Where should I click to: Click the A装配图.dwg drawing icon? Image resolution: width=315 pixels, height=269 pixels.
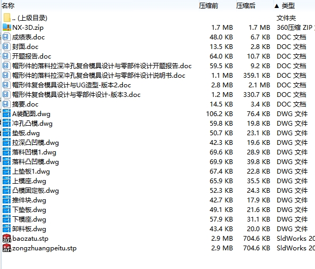tap(6, 114)
